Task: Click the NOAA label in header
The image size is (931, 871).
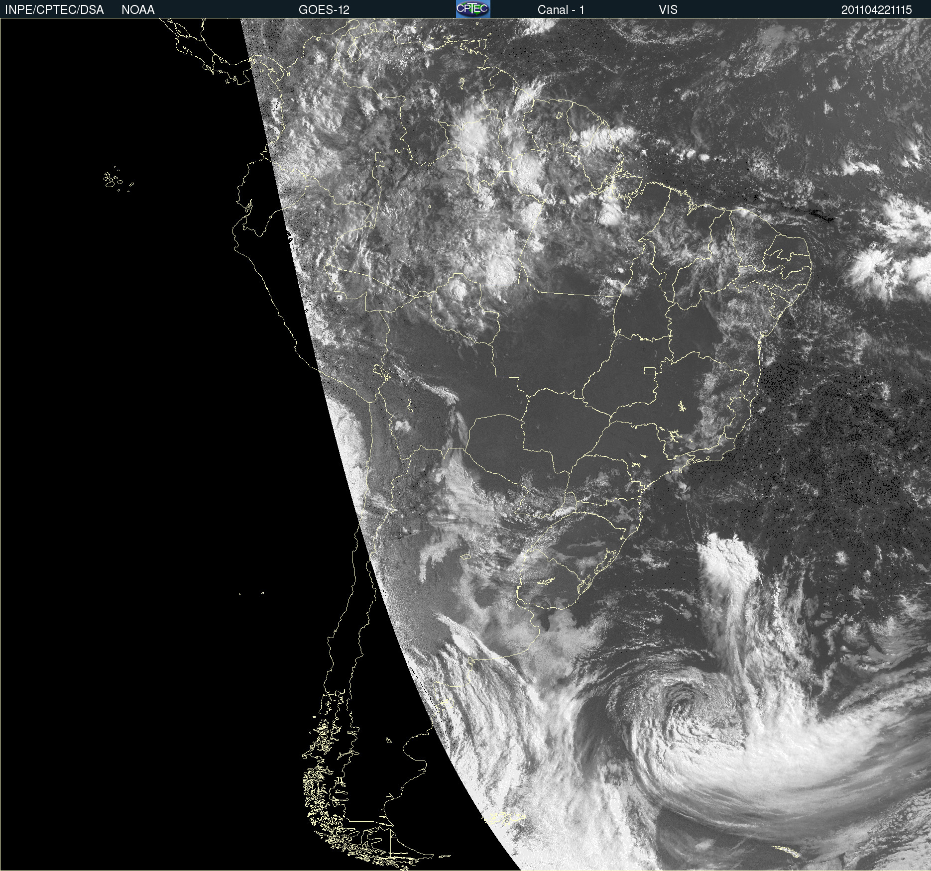Action: coord(138,10)
